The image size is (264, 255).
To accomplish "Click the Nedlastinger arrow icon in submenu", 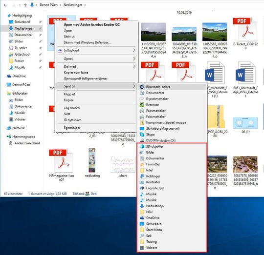I will click(x=142, y=206).
